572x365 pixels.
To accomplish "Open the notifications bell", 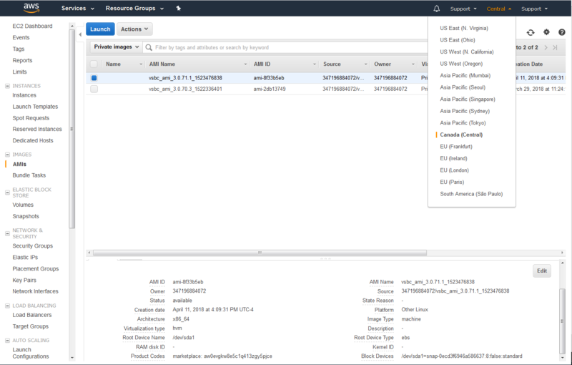I will click(x=436, y=9).
